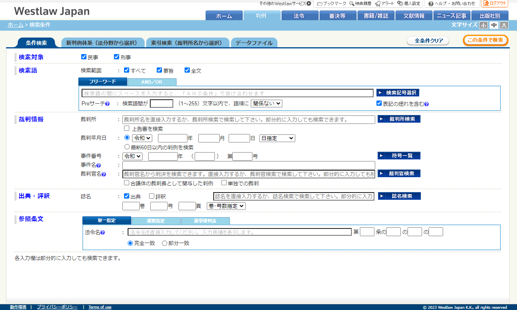Click ホーム breadcrumb link

pos(15,25)
